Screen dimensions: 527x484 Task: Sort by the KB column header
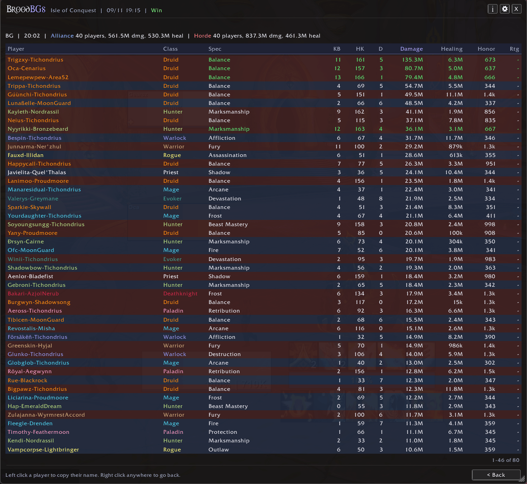337,49
